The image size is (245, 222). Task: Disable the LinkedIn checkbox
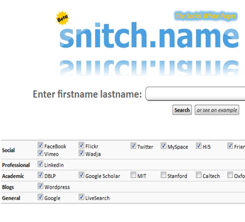click(40, 164)
